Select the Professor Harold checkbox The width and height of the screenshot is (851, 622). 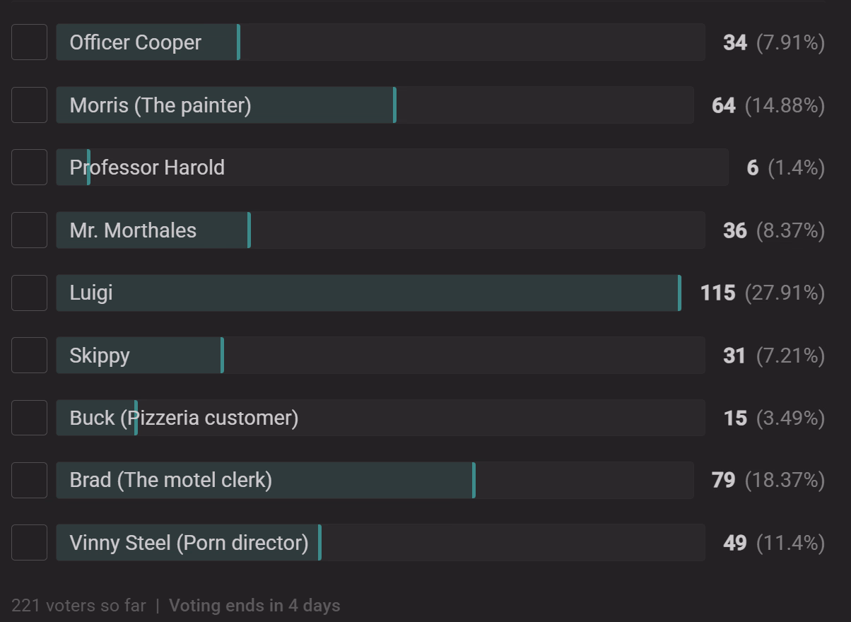(x=30, y=168)
